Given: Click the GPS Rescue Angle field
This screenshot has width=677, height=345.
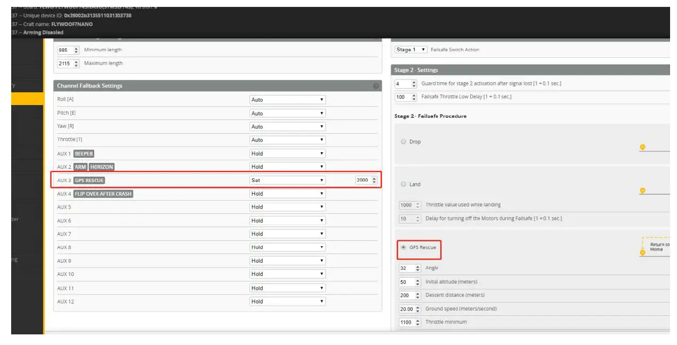Looking at the screenshot, I should [409, 268].
